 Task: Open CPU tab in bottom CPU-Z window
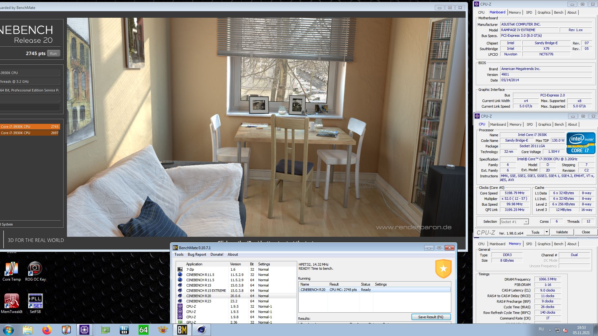pos(481,244)
